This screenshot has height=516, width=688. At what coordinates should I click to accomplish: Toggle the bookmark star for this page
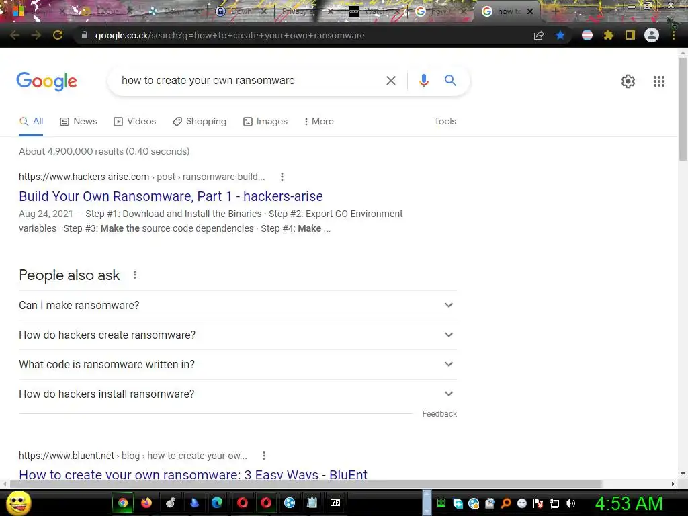tap(560, 35)
